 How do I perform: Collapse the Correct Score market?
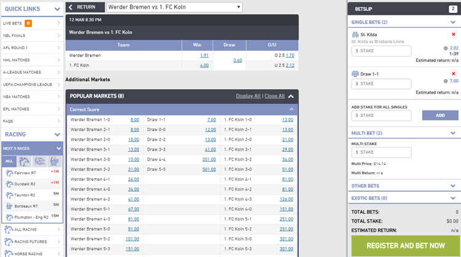point(291,109)
